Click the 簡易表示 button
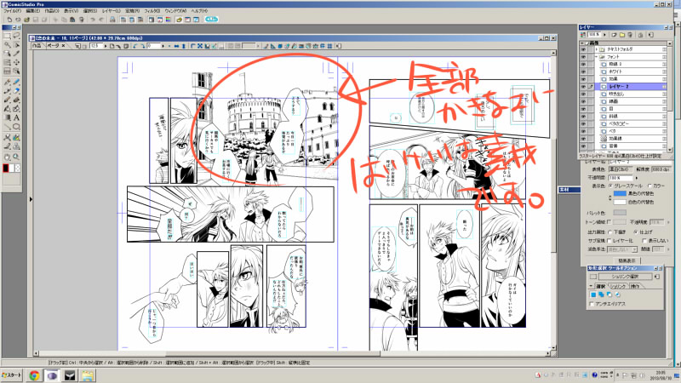The width and height of the screenshot is (681, 383). pos(627,260)
